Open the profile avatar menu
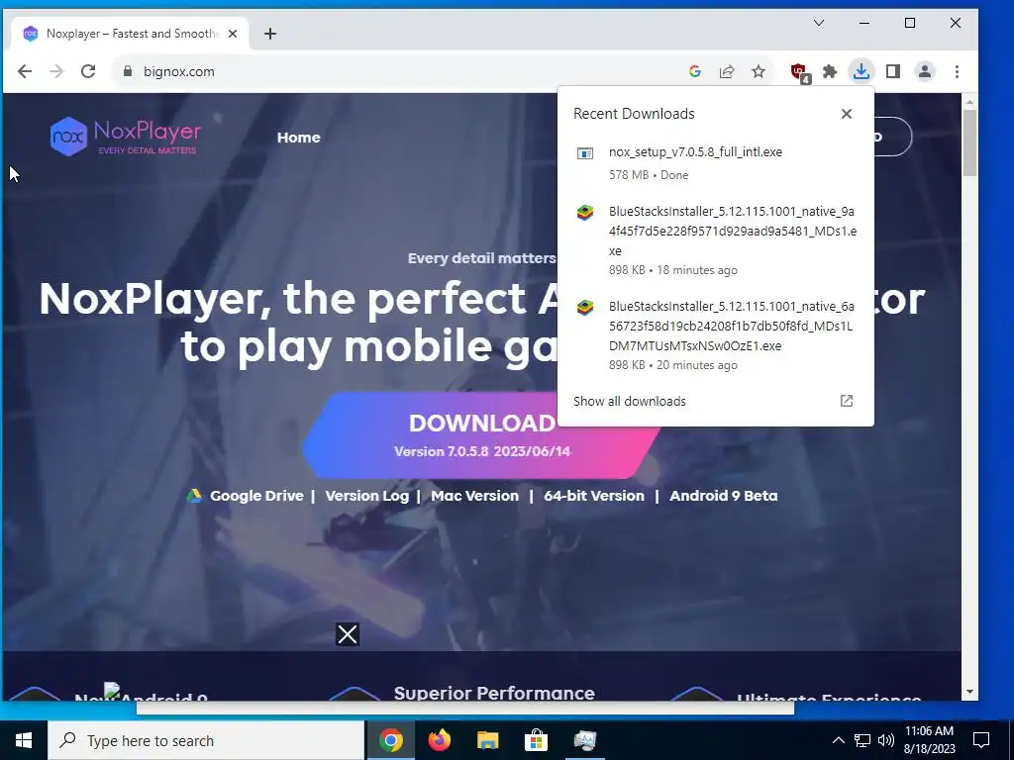Image resolution: width=1014 pixels, height=760 pixels. (925, 71)
